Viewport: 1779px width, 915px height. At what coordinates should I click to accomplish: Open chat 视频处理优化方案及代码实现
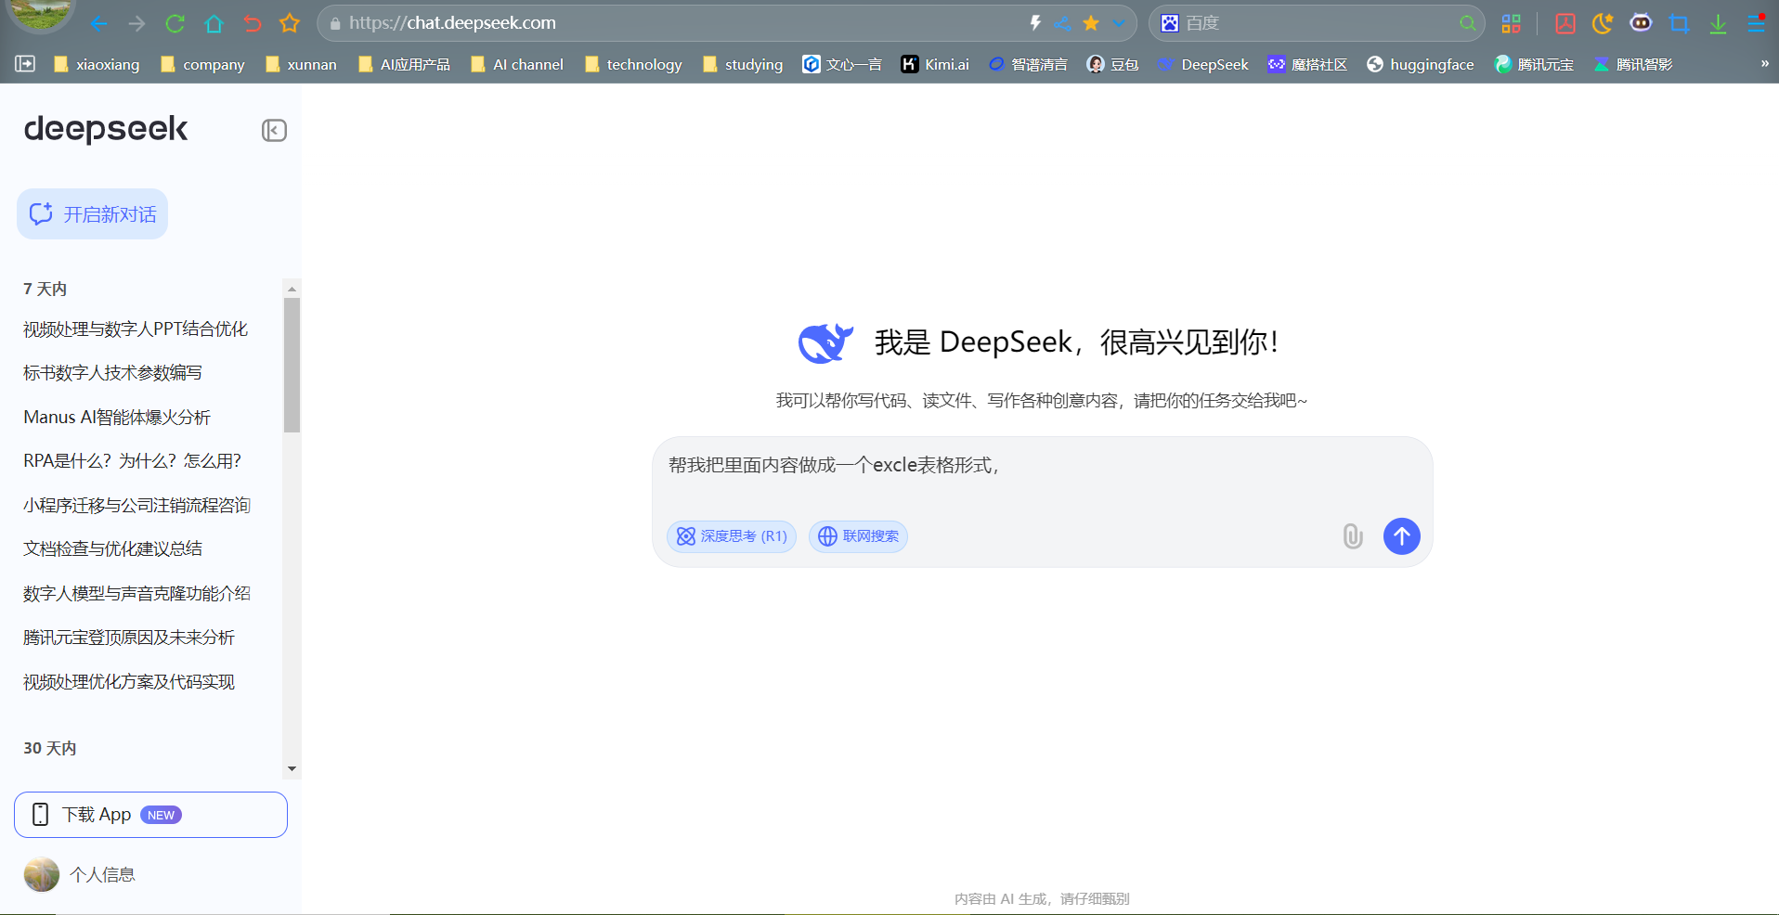pyautogui.click(x=129, y=682)
